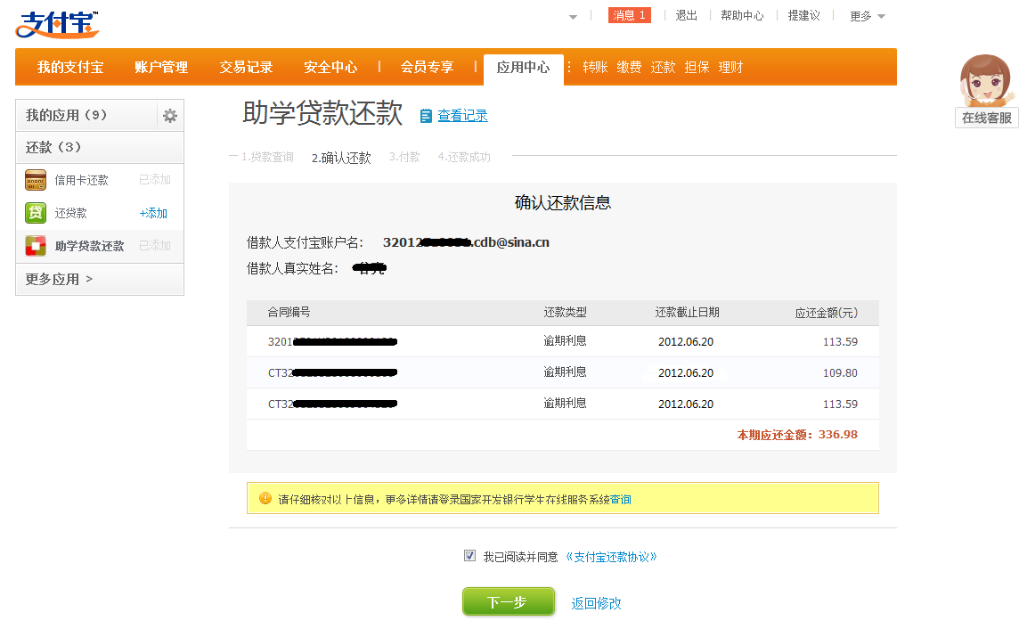Toggle the repayment agreement checkbox
Viewport: 1019px width, 629px height.
point(470,556)
